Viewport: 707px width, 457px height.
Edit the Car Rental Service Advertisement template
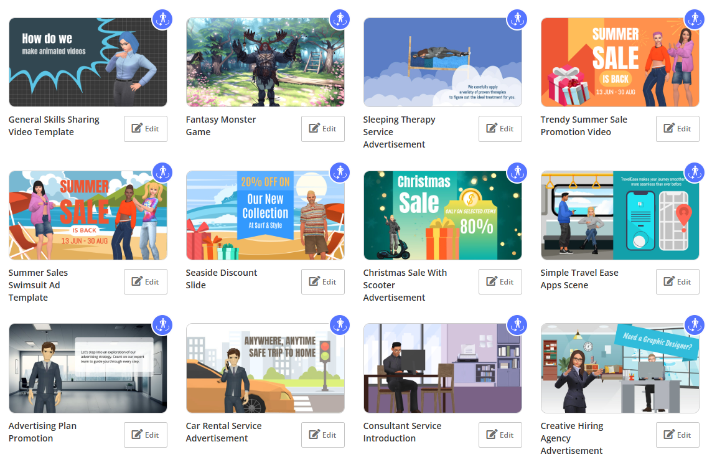point(322,435)
